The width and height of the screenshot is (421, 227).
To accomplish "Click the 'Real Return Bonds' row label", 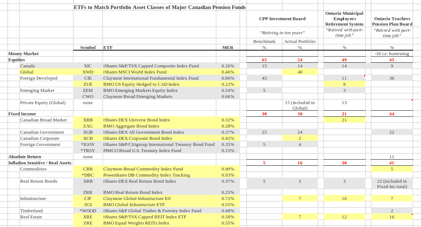I will 39,181.
